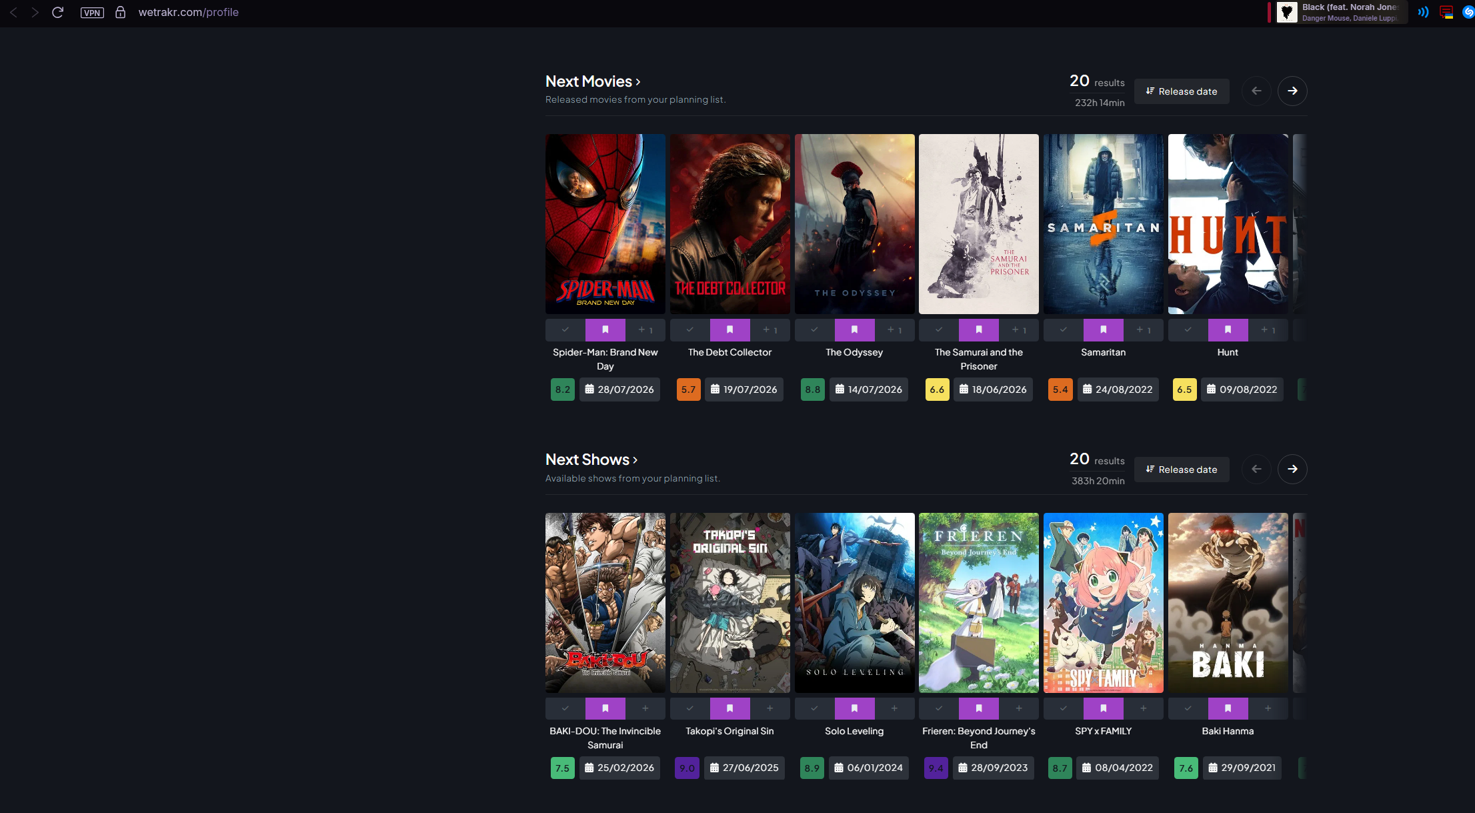1475x813 pixels.
Task: Add a rewatch to Samaritan
Action: [1144, 329]
